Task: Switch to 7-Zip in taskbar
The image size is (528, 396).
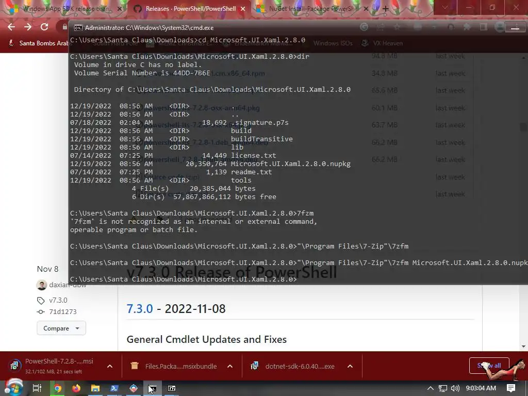Action: (x=172, y=388)
